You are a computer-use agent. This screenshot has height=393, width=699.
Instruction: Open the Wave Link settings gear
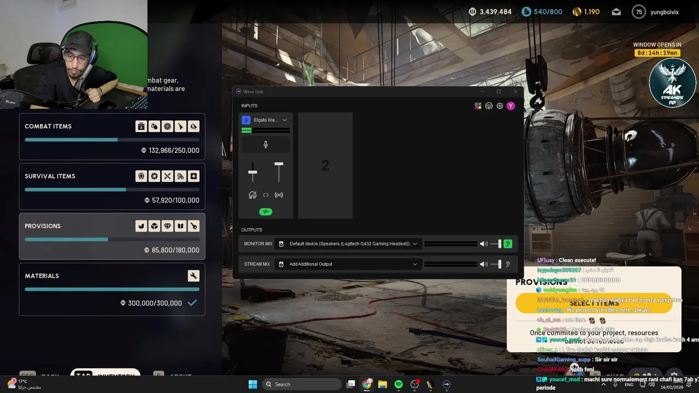pos(500,106)
